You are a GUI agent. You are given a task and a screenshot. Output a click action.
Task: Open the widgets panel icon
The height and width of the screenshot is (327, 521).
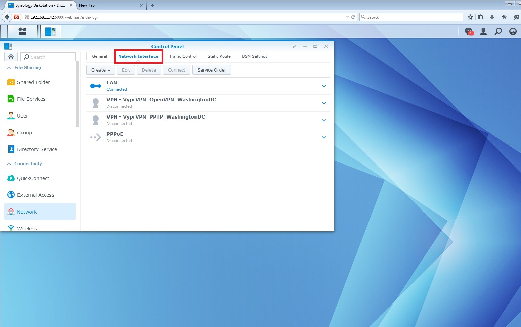(513, 31)
